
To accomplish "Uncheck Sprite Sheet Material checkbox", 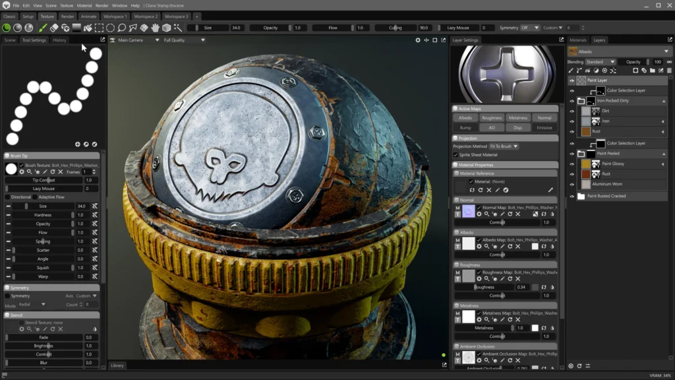I will pos(455,154).
